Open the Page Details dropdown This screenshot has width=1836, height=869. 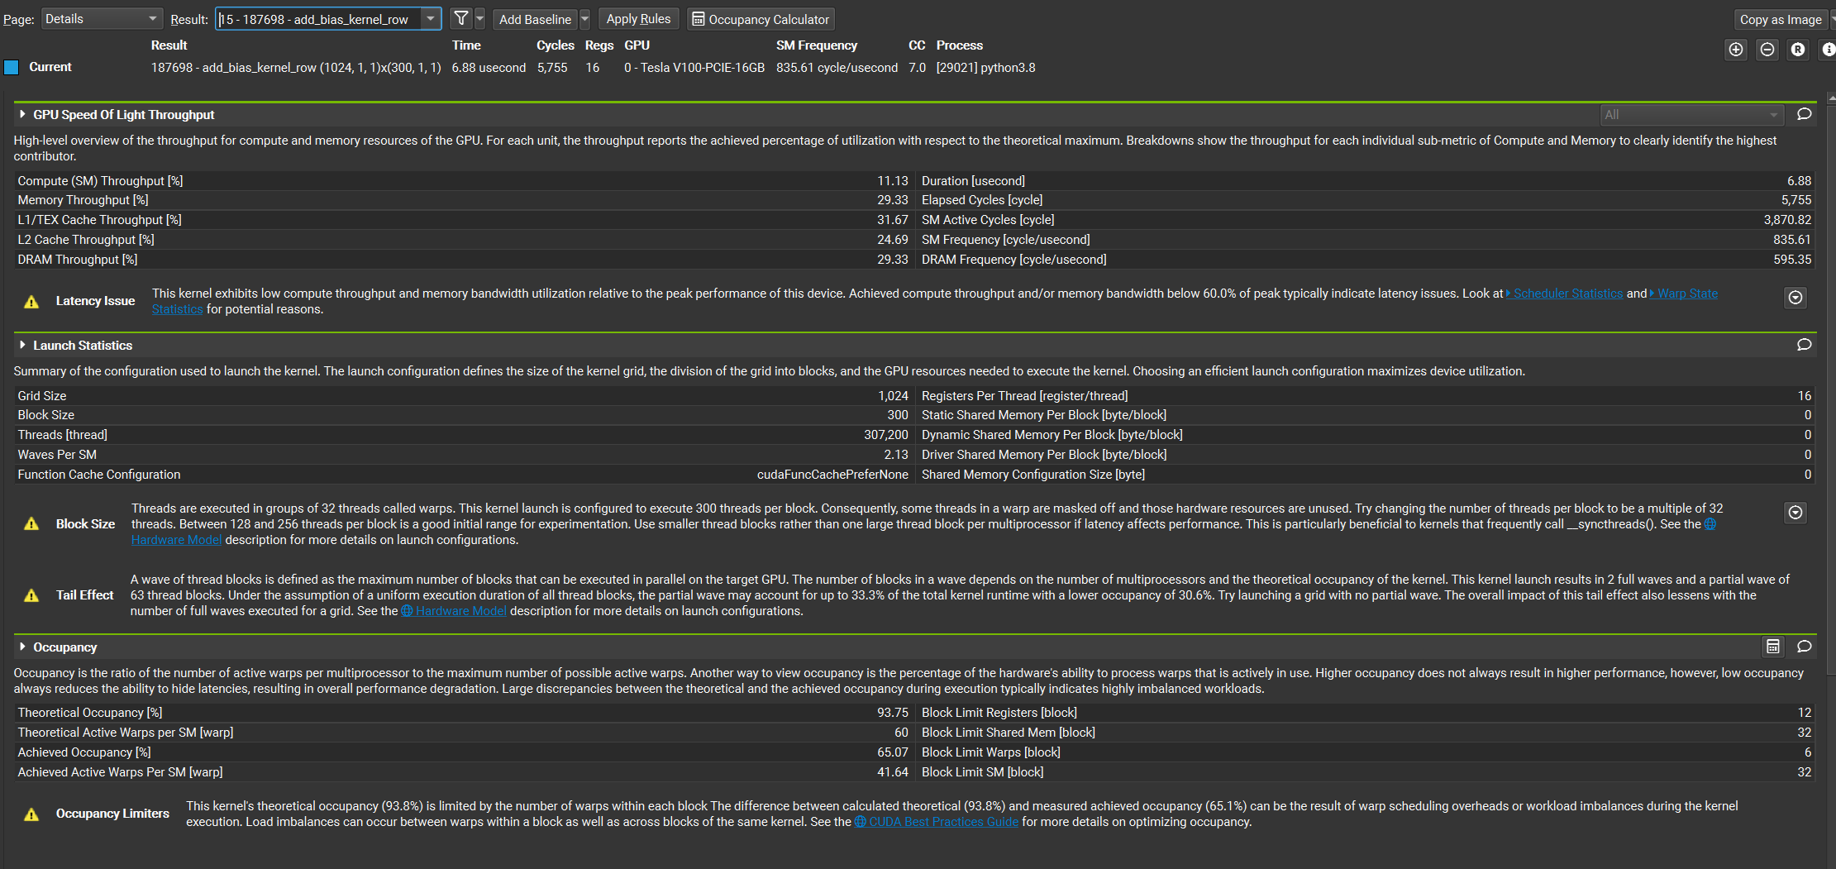[x=101, y=18]
